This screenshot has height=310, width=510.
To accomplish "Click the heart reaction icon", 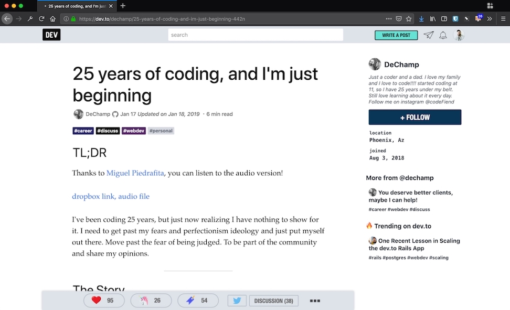I will pos(98,300).
